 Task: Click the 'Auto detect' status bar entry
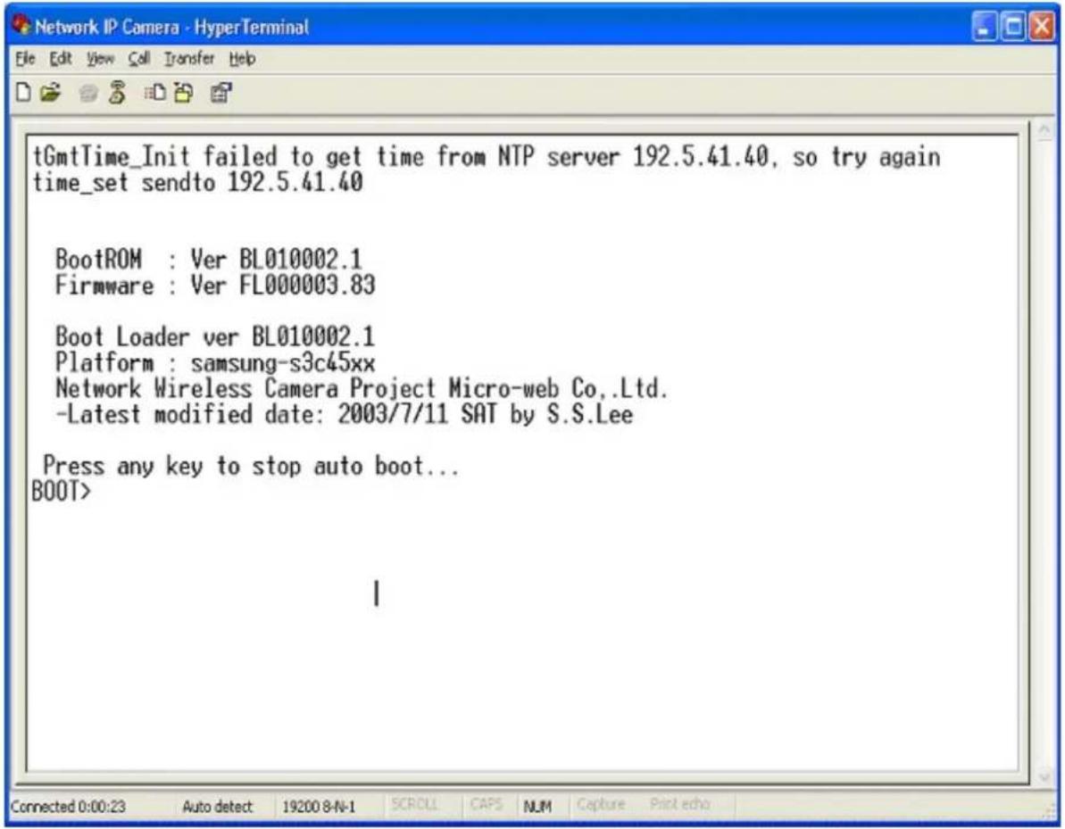point(217,807)
